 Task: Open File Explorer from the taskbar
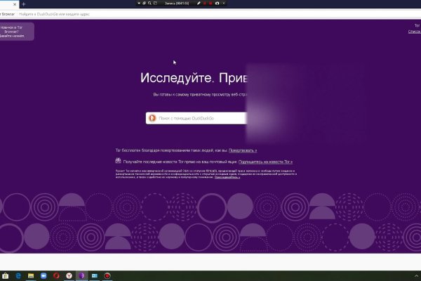click(x=31, y=275)
